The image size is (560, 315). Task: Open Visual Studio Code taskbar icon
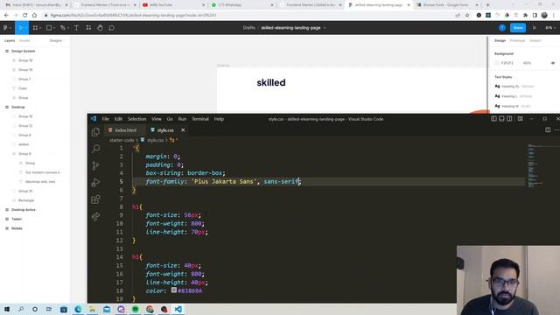(178, 309)
